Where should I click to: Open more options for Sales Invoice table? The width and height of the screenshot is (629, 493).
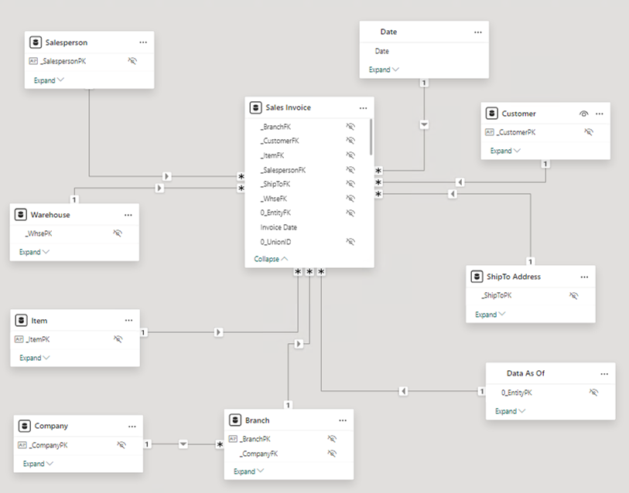click(363, 107)
